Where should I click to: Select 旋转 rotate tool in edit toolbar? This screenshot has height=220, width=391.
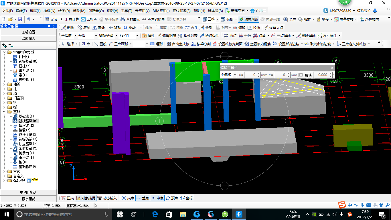[x=130, y=27]
